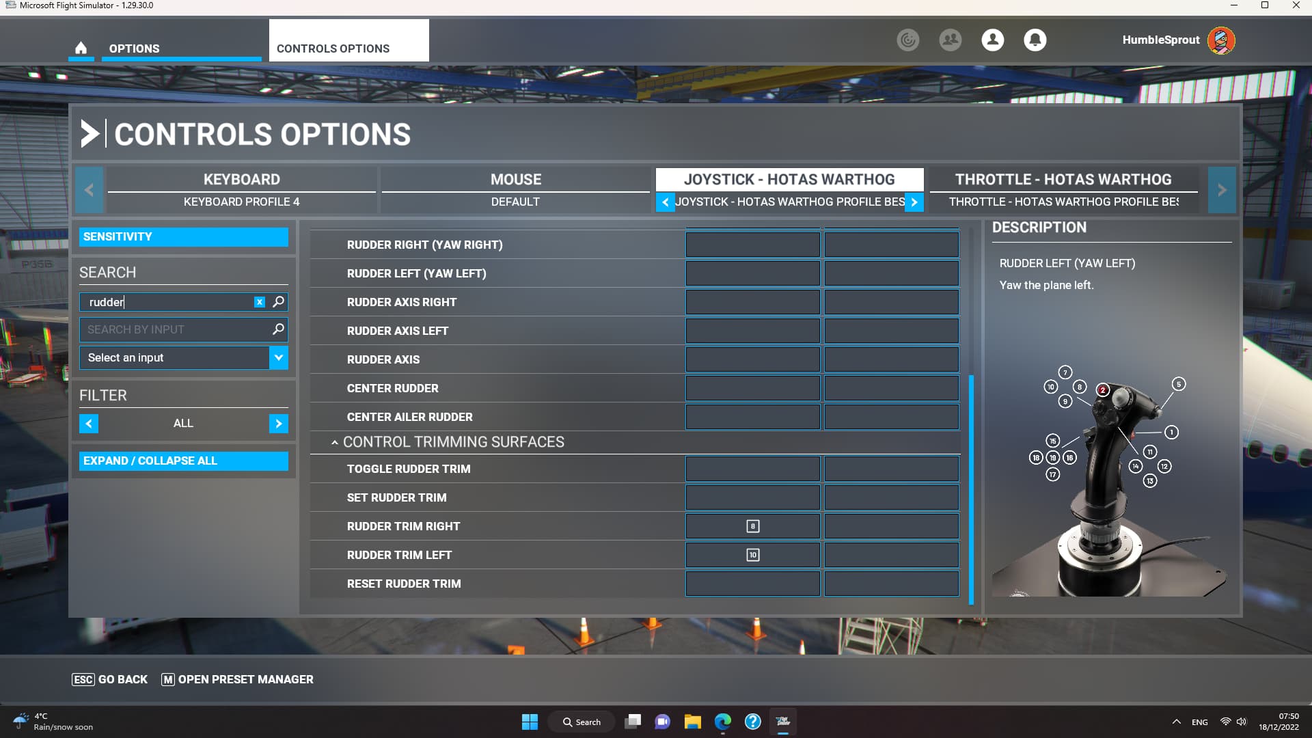Screen dimensions: 1312x738
Task: Open Microsoft Edge from the taskbar
Action: (x=722, y=722)
